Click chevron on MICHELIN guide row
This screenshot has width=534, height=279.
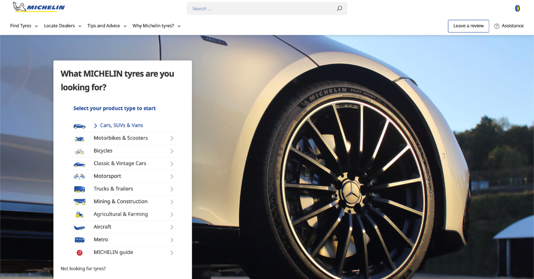172,253
